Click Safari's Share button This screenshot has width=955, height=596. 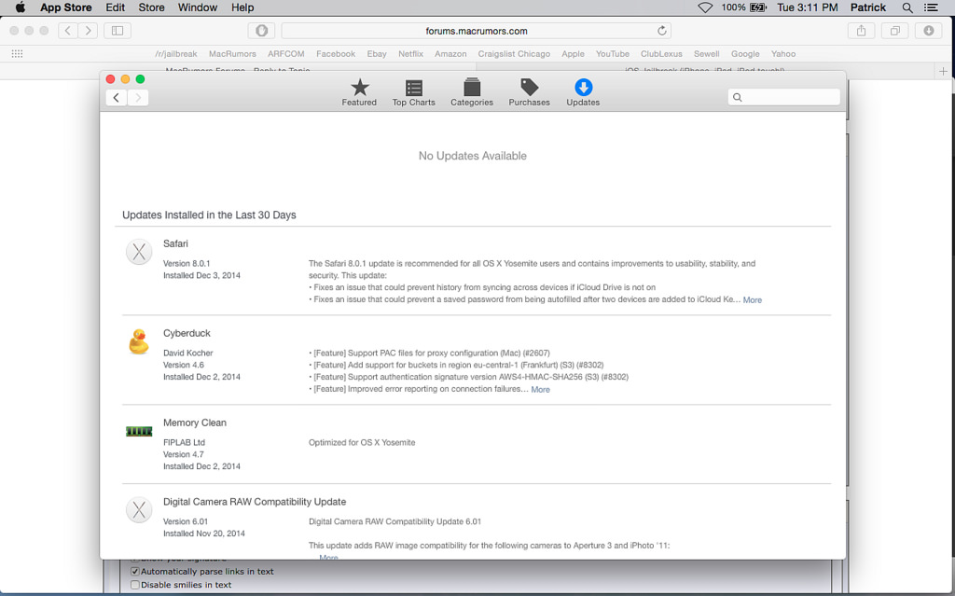pyautogui.click(x=861, y=31)
